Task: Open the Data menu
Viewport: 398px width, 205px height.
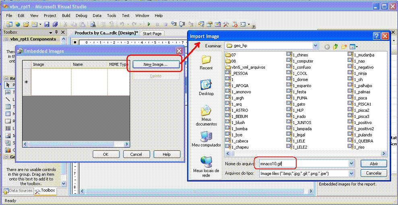Action: pos(97,15)
